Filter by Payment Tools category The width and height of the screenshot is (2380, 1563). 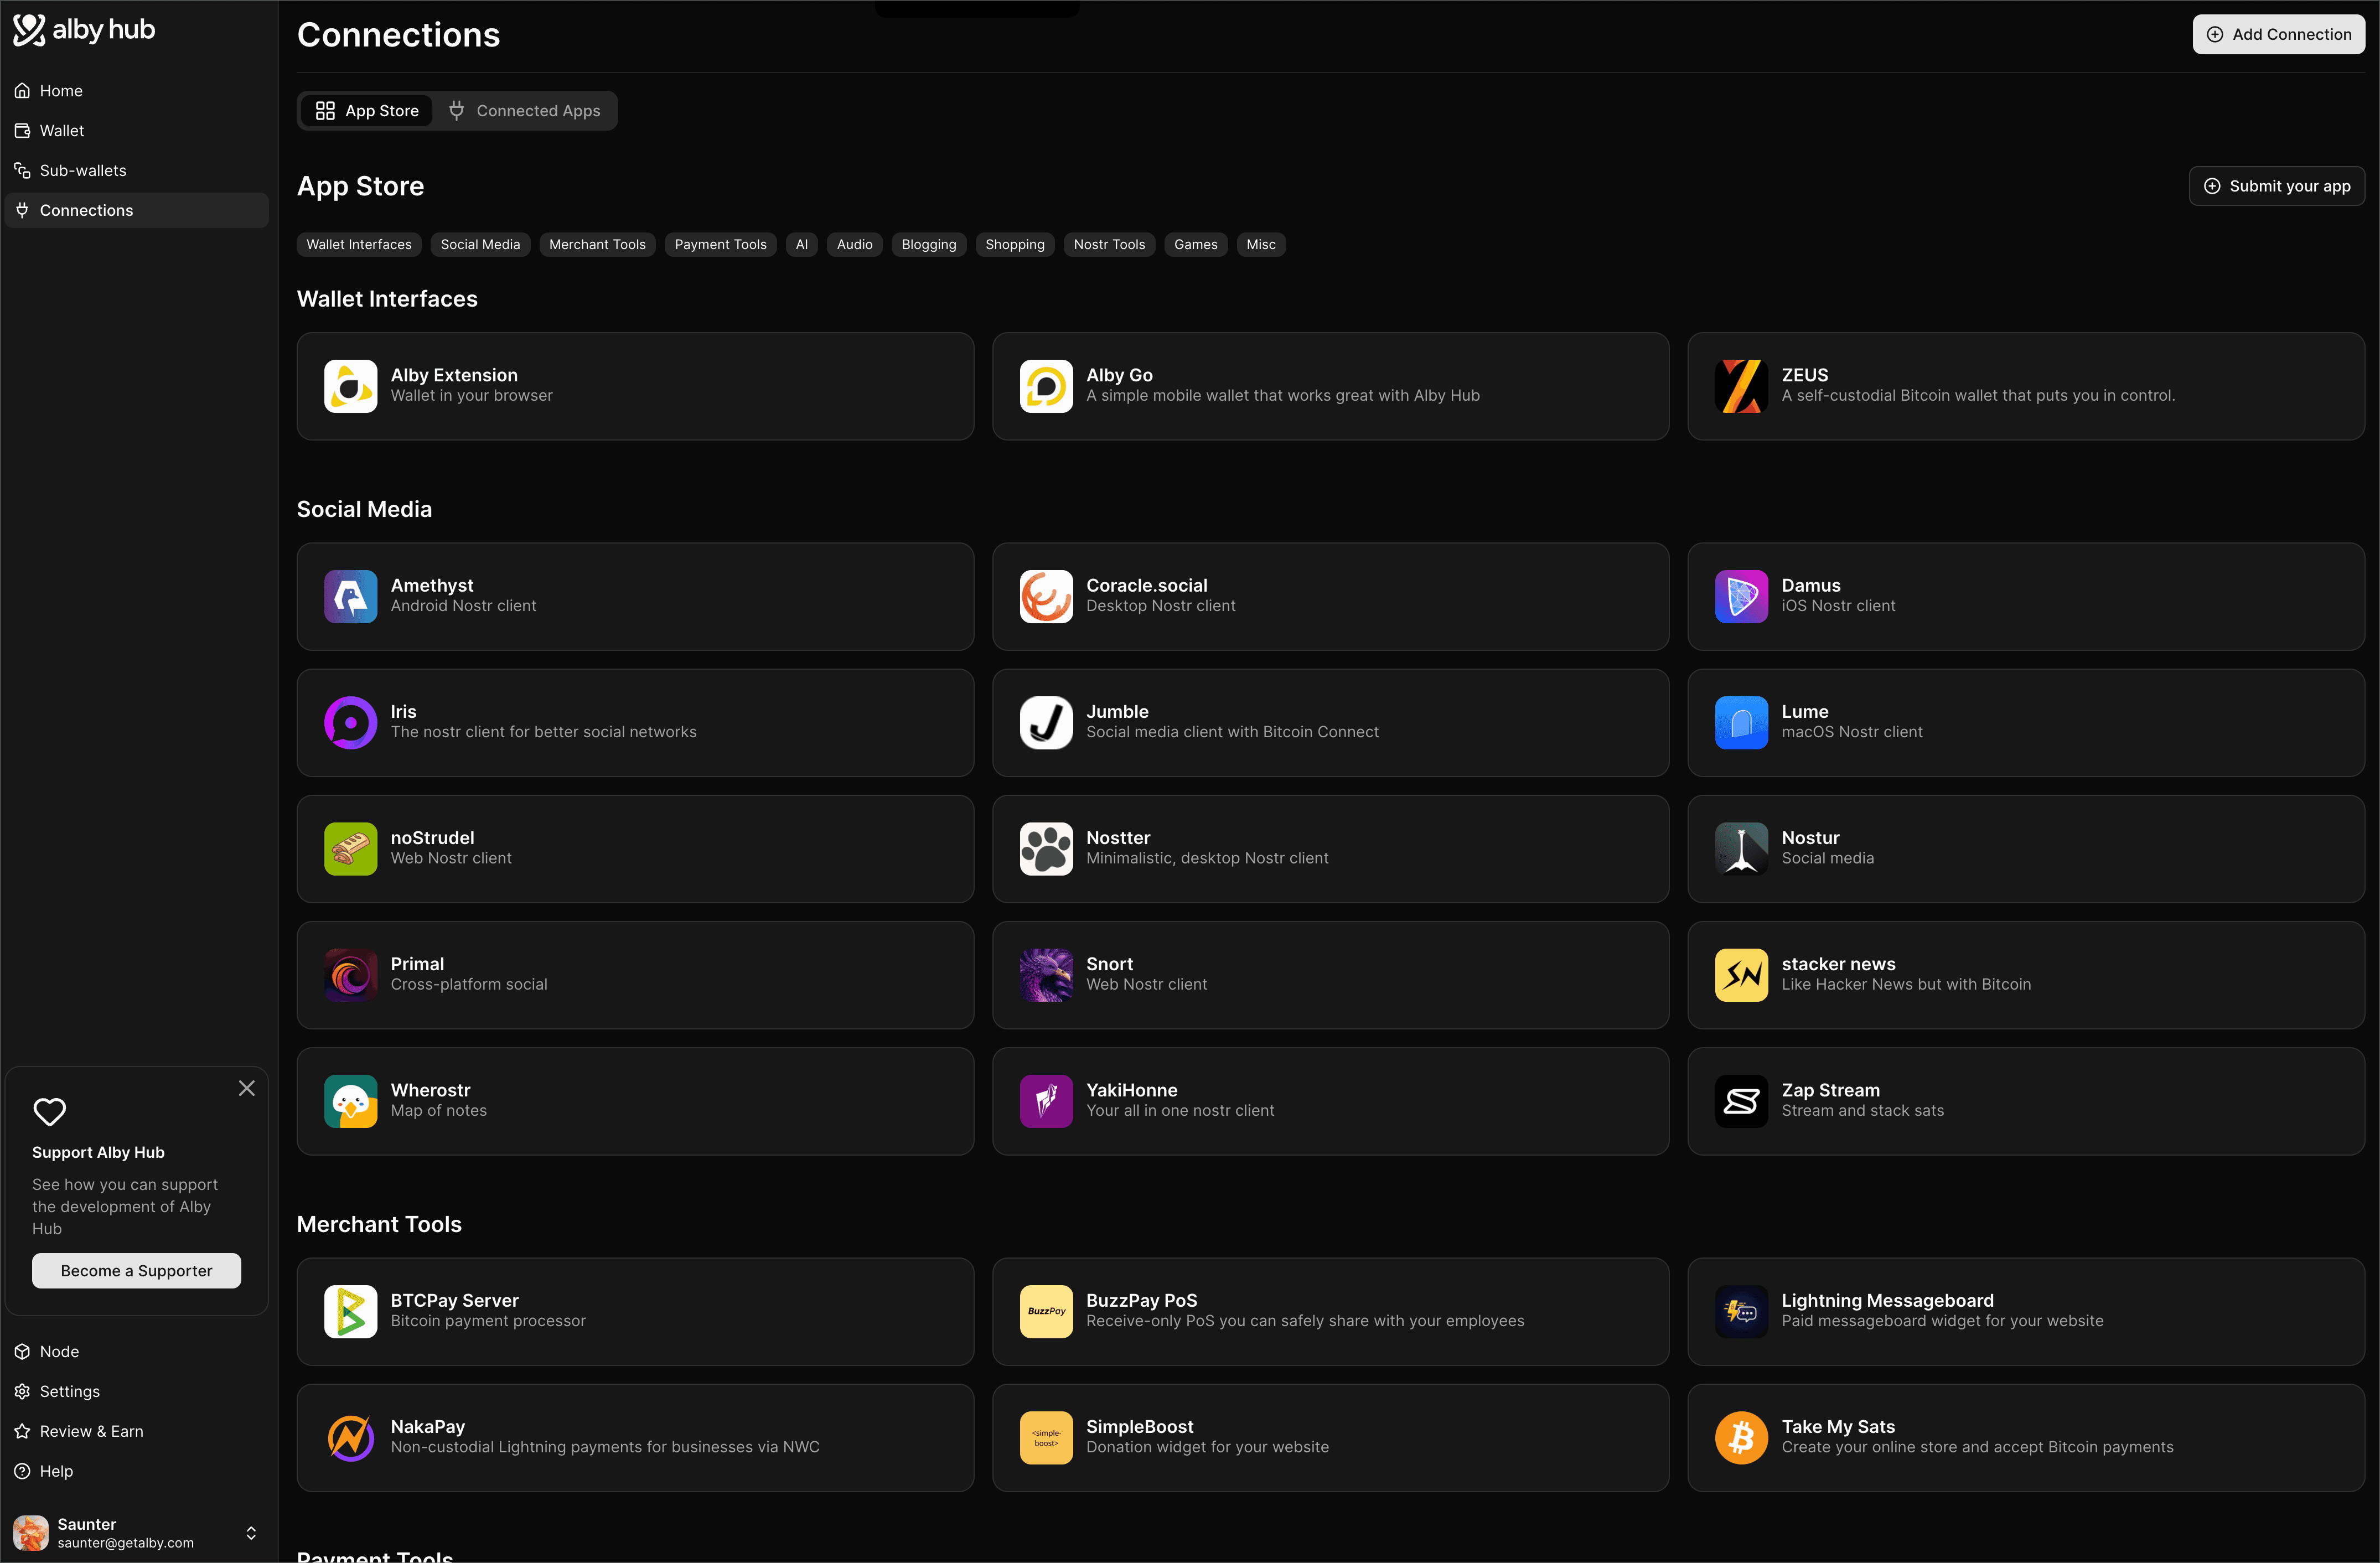pos(719,245)
